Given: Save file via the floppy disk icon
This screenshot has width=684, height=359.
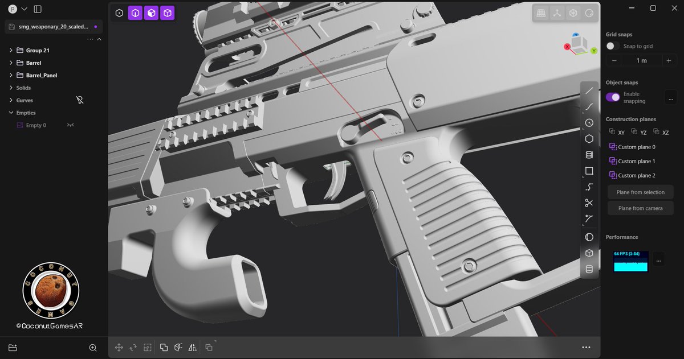Looking at the screenshot, I should click(x=12, y=27).
